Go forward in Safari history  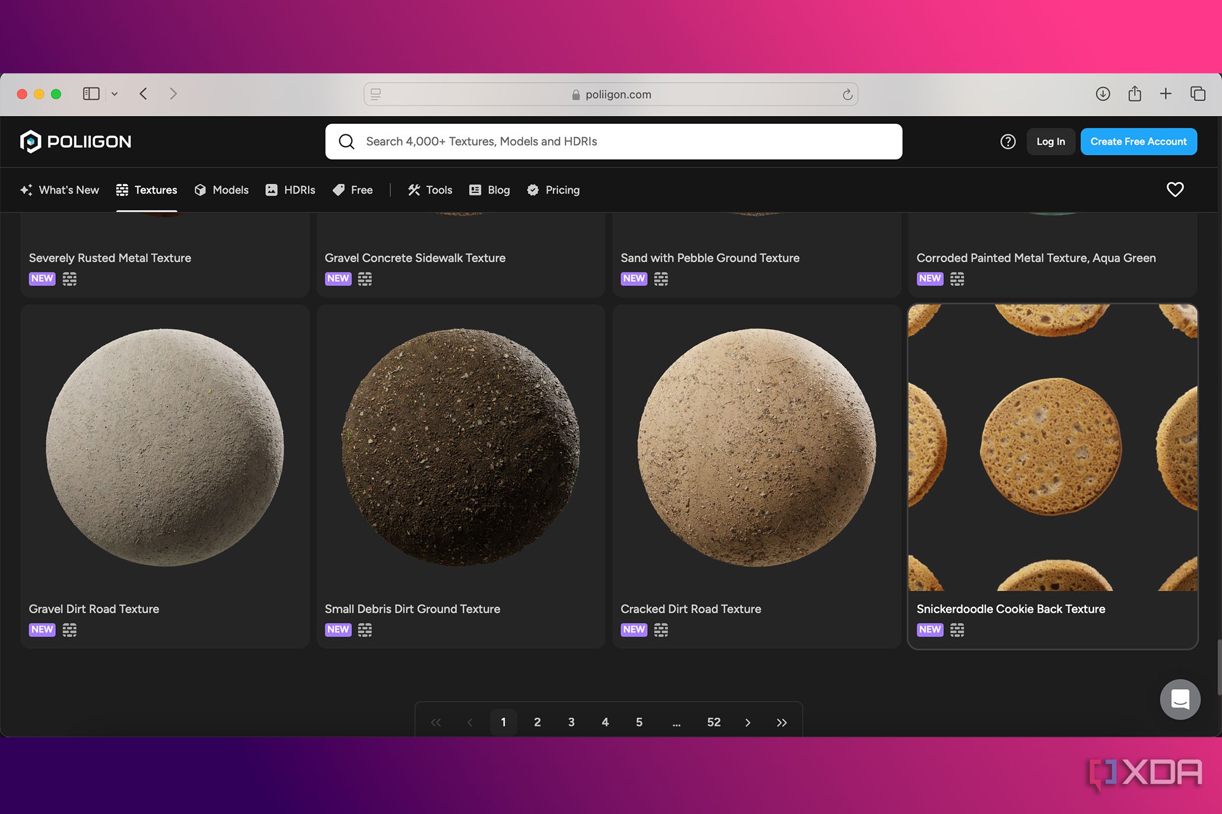pyautogui.click(x=173, y=94)
